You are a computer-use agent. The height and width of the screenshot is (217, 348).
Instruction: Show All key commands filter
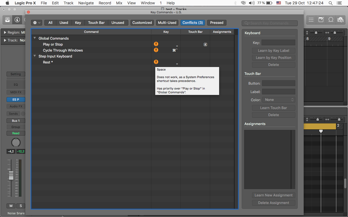click(50, 23)
